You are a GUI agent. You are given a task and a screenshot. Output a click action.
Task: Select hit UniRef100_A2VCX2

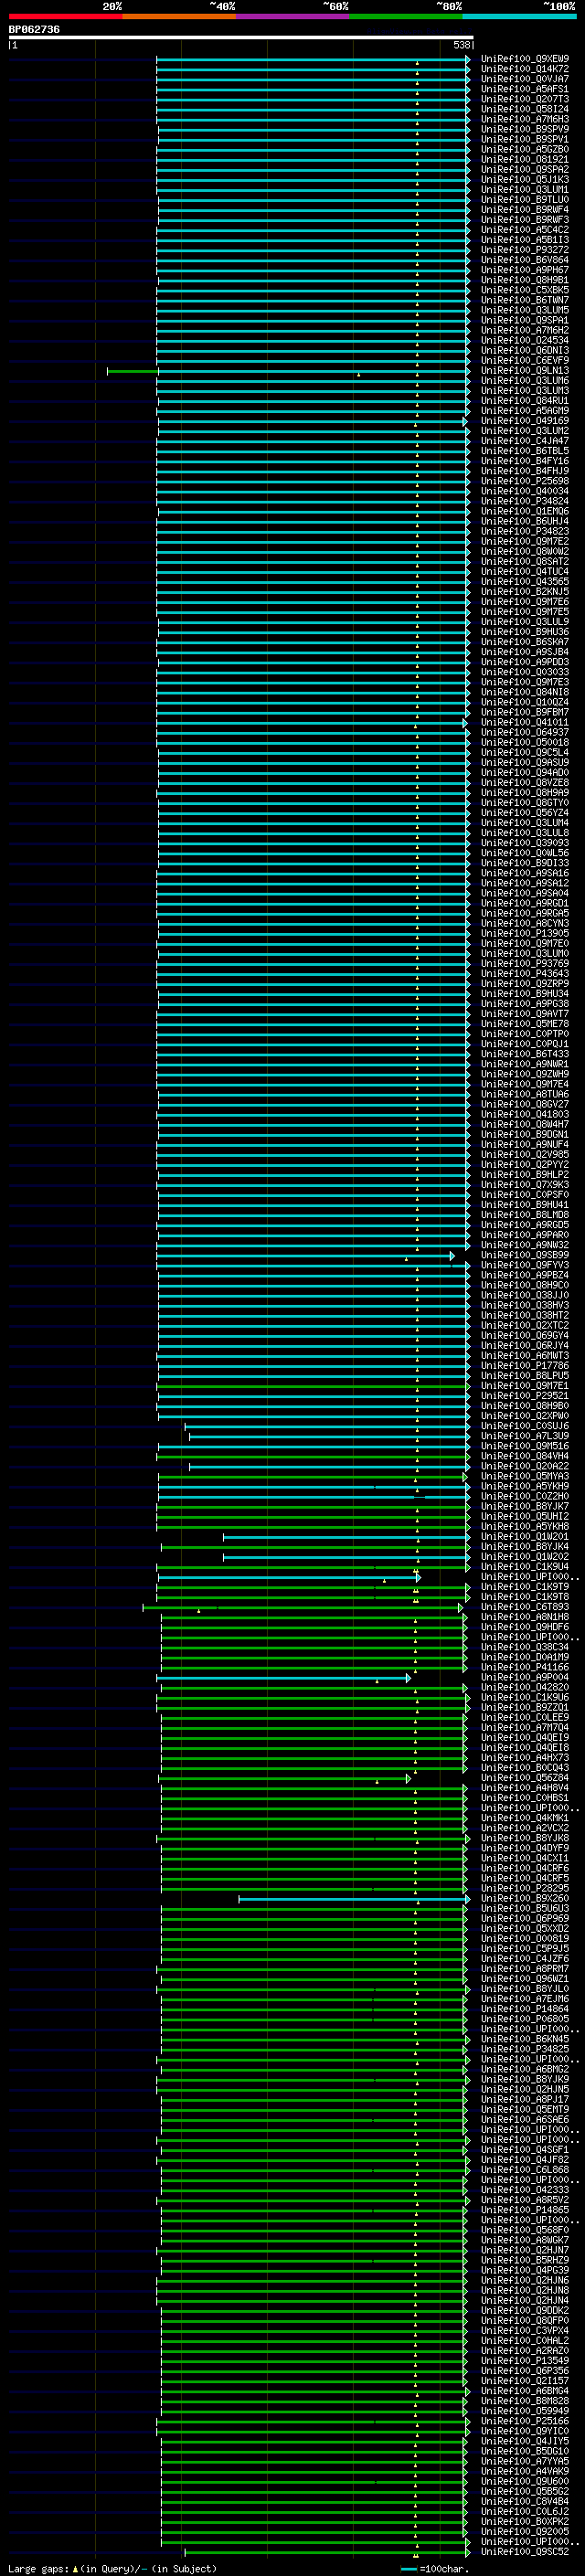coord(525,1828)
